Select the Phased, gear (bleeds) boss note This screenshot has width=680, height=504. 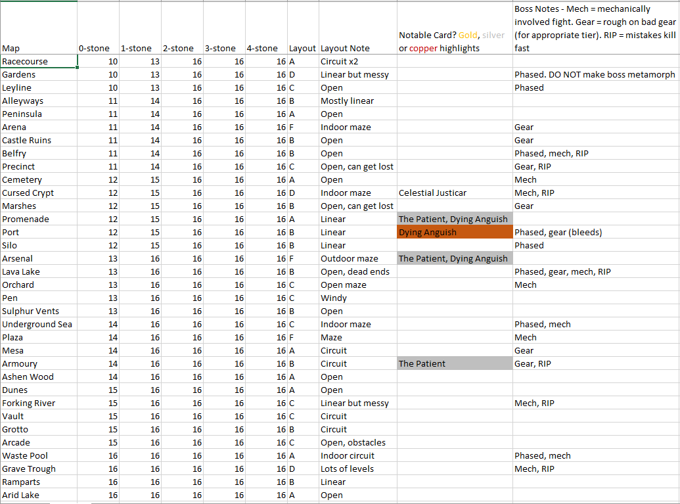click(x=596, y=232)
